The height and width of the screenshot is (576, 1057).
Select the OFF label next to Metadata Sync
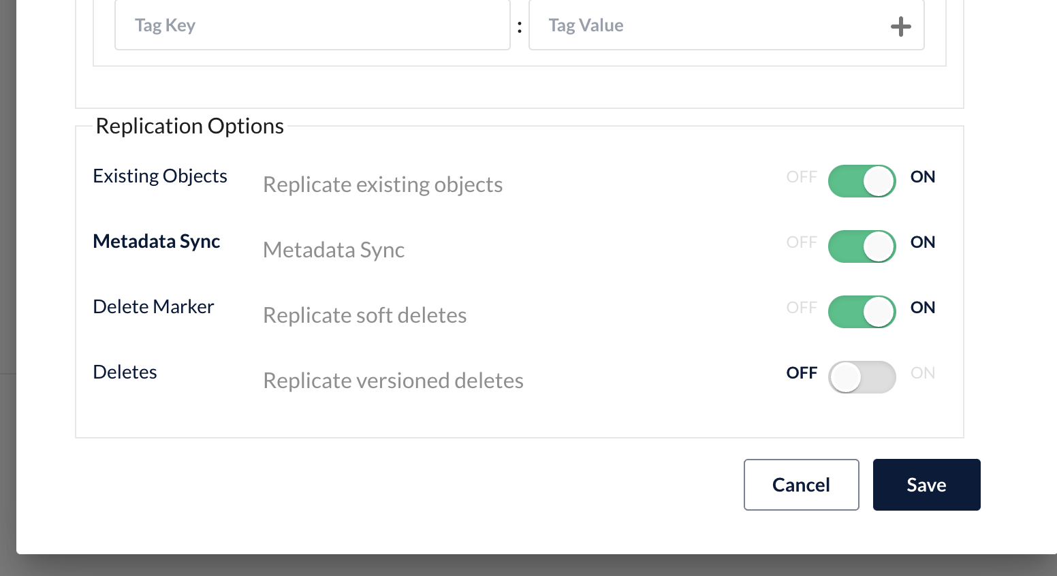[801, 242]
